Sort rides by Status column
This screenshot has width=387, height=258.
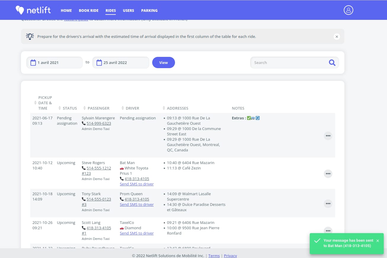[68, 108]
